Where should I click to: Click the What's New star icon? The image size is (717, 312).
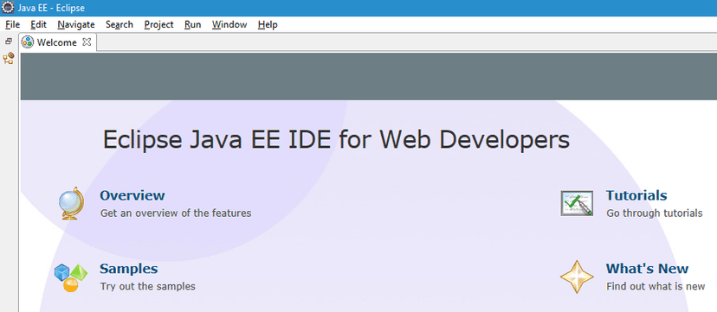pyautogui.click(x=577, y=277)
